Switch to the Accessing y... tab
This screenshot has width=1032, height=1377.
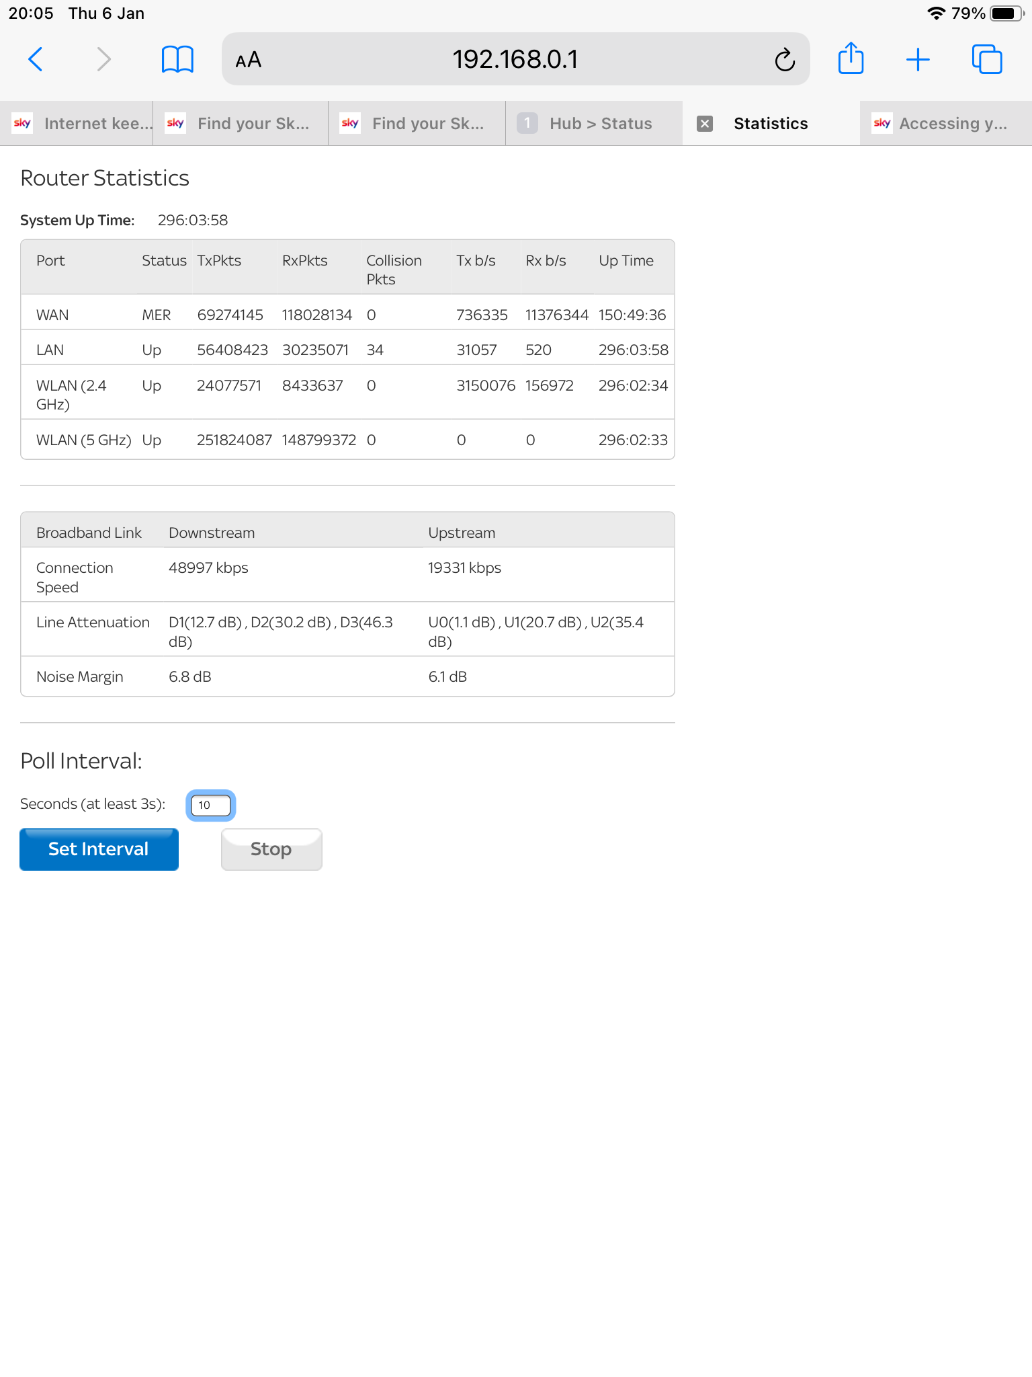click(946, 124)
